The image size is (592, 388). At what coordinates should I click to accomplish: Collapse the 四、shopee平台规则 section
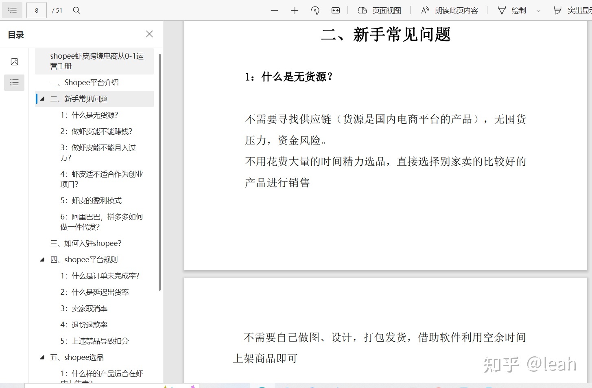(x=42, y=260)
